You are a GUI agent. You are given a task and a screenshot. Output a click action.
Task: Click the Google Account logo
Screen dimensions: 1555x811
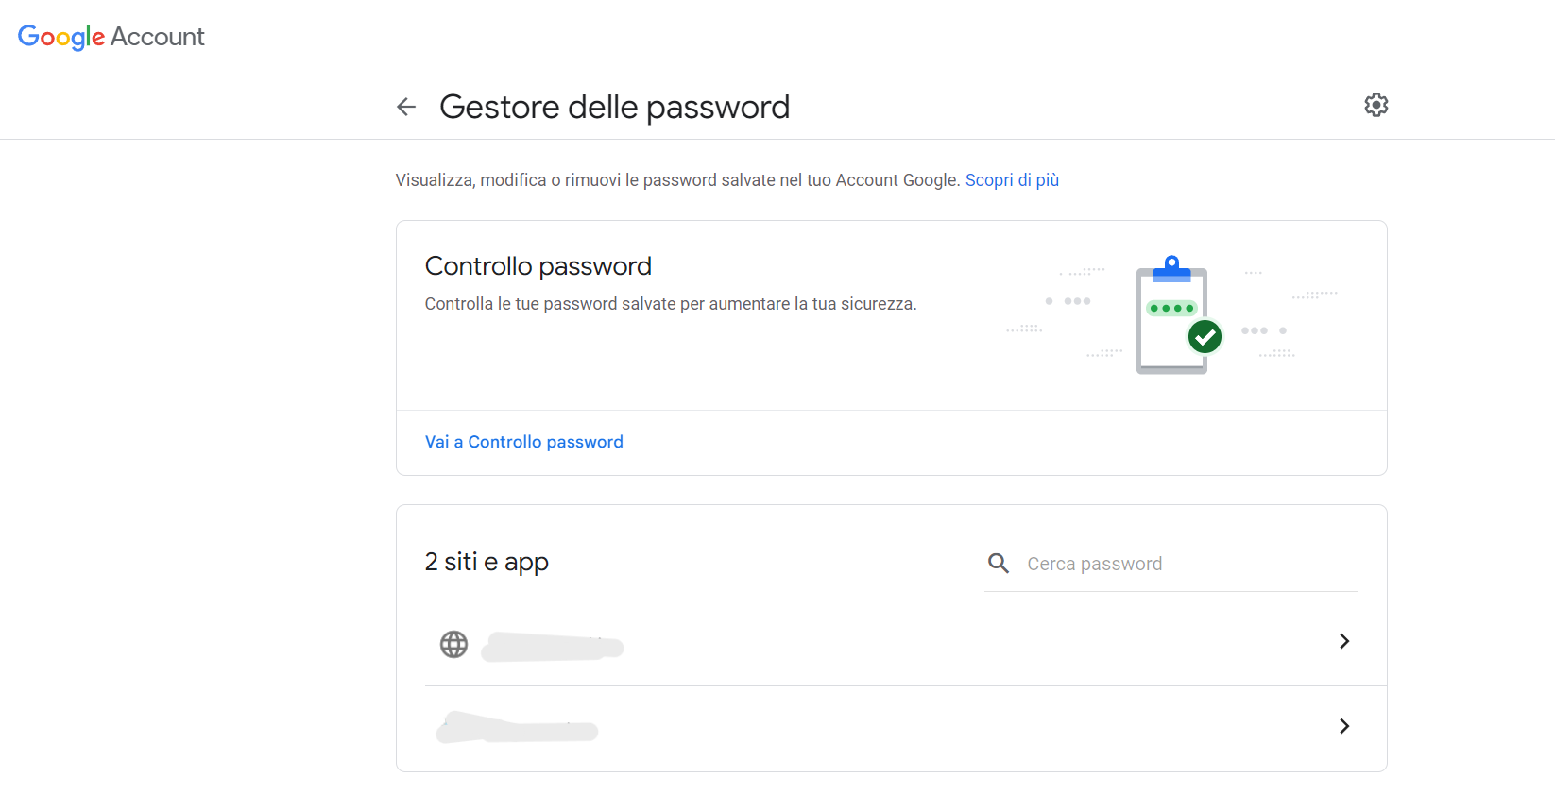pyautogui.click(x=61, y=37)
